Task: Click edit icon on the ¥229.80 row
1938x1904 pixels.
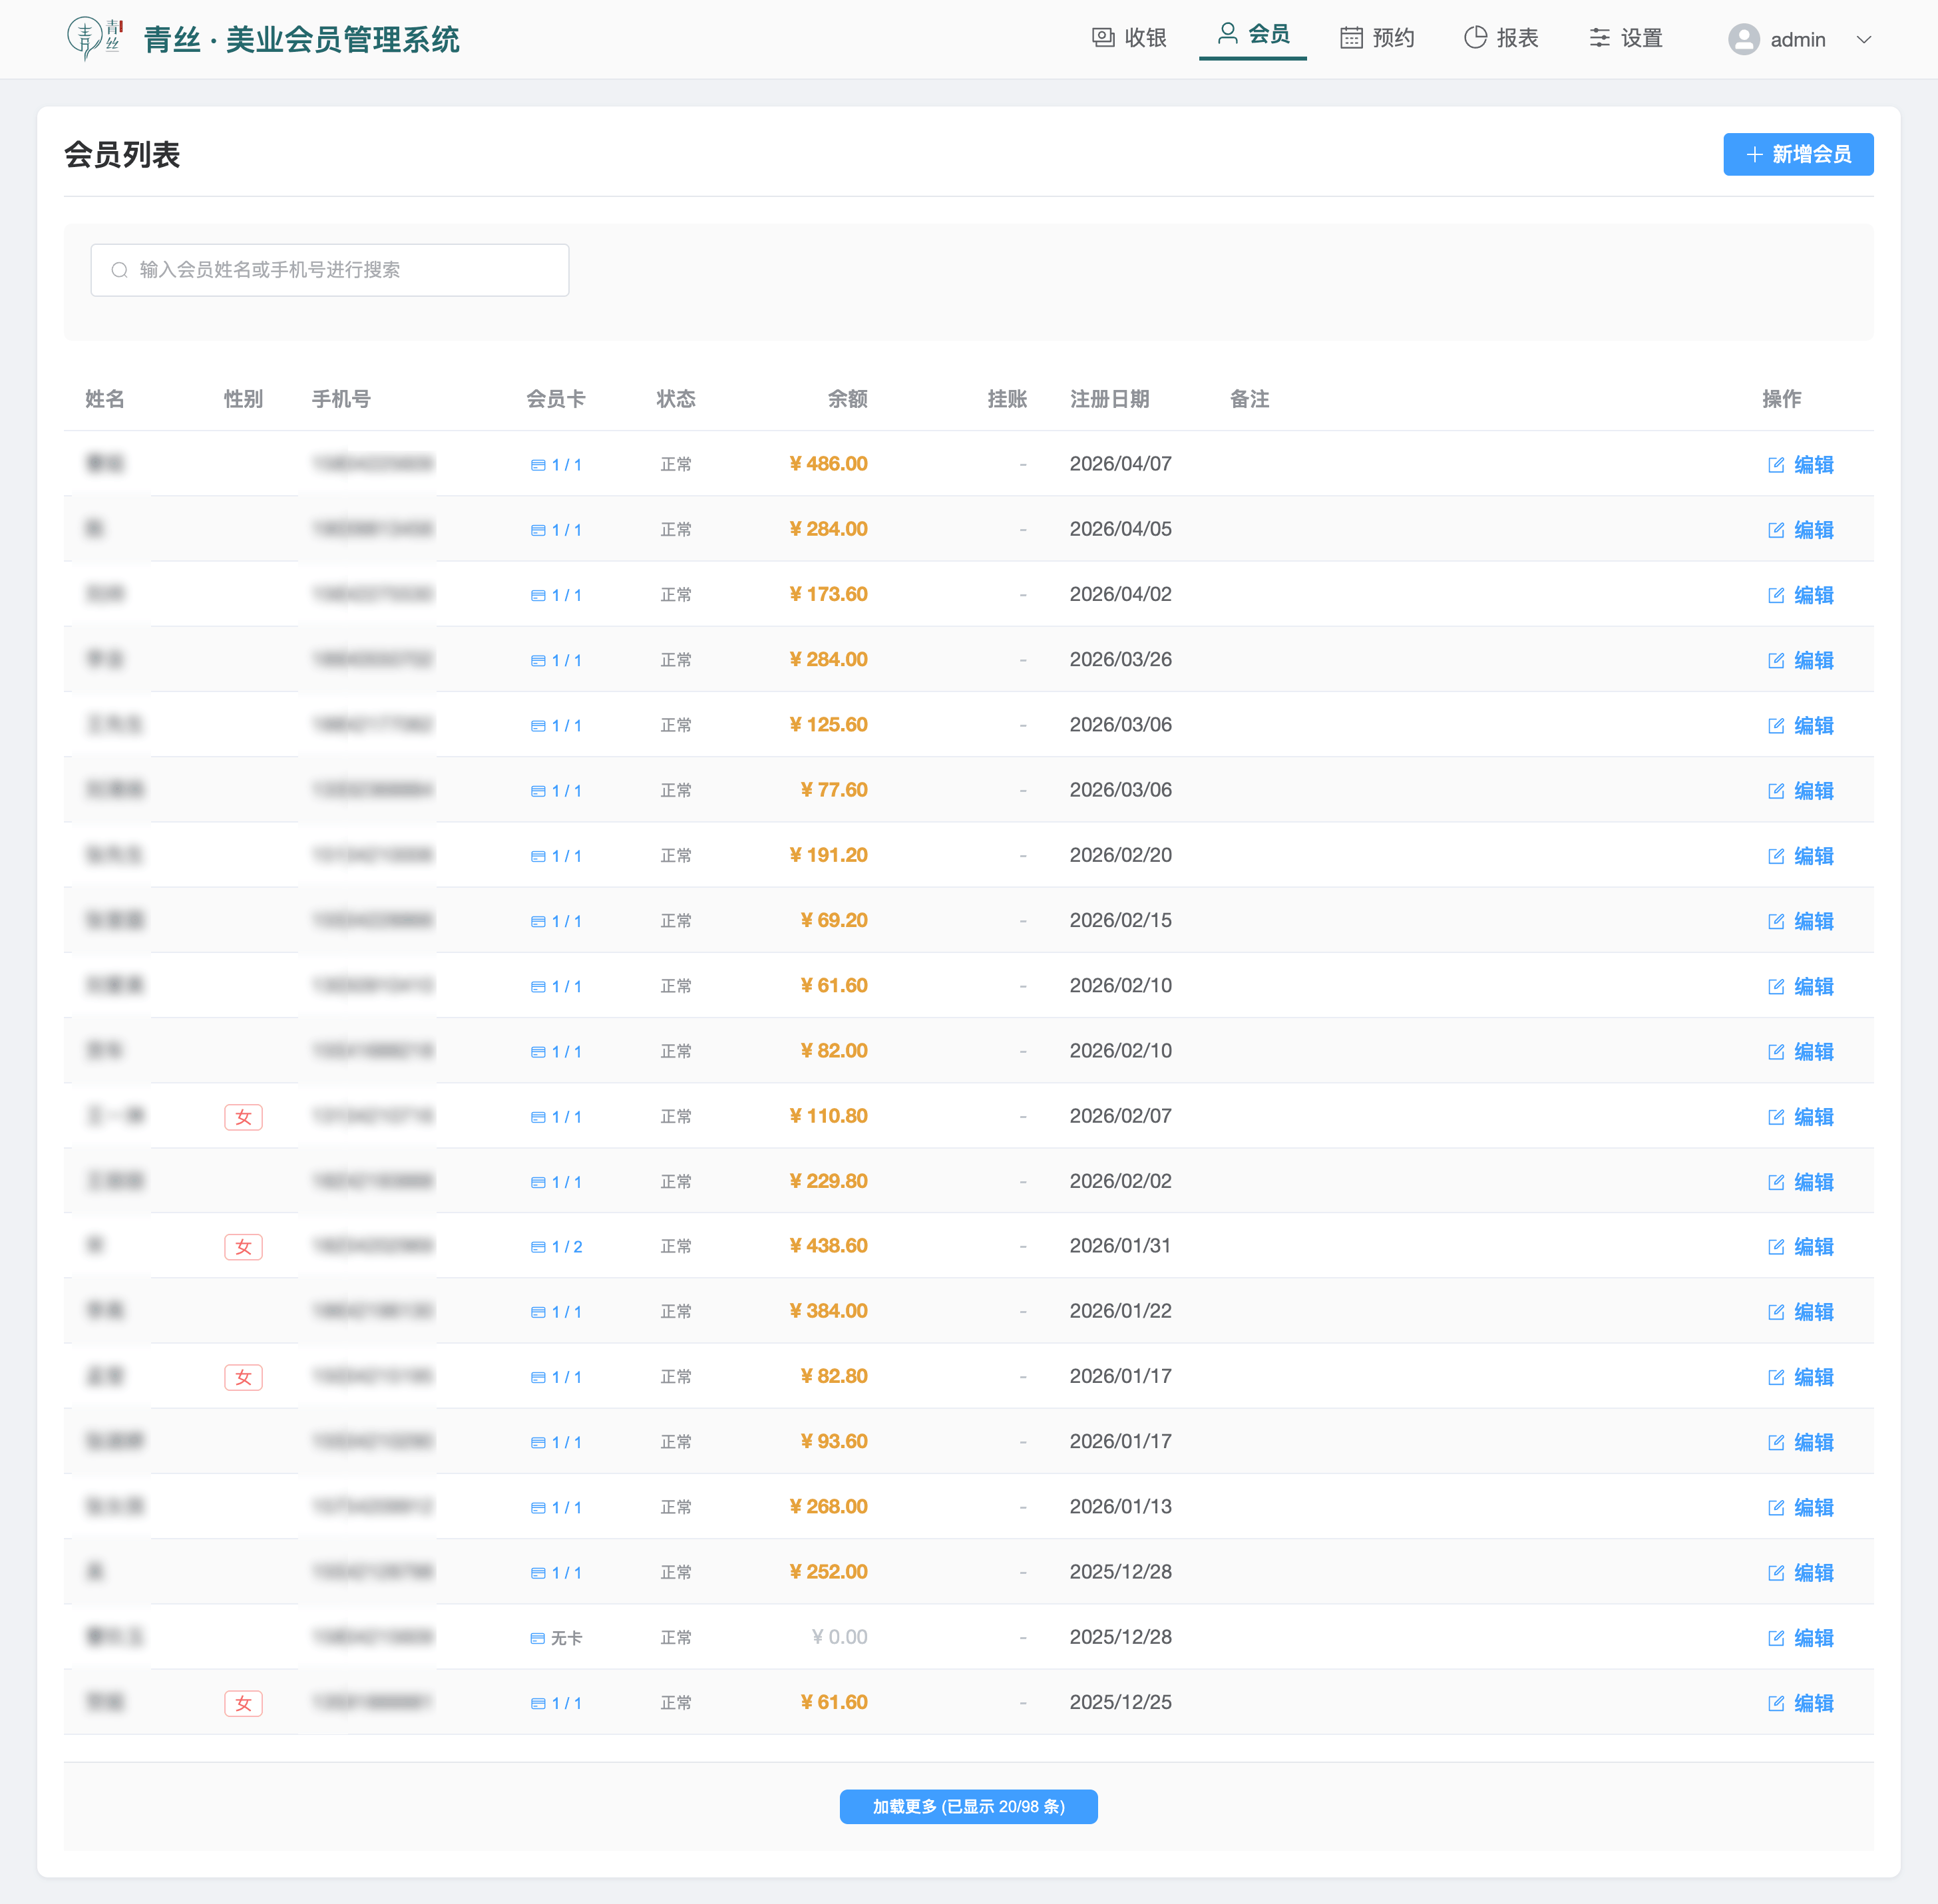Action: [1776, 1181]
